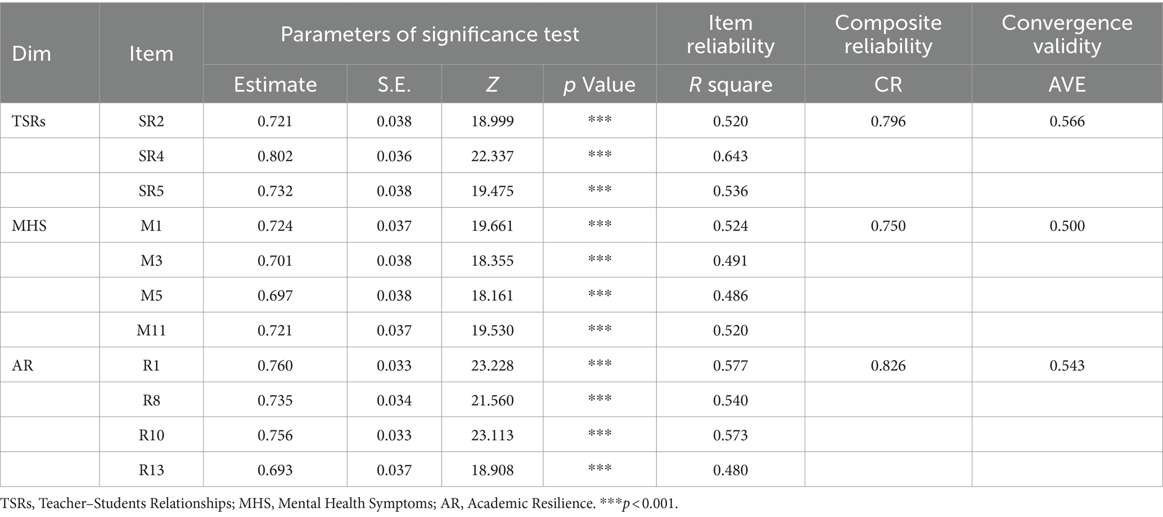Select the 0.826 CR value
This screenshot has width=1163, height=517.
(888, 366)
